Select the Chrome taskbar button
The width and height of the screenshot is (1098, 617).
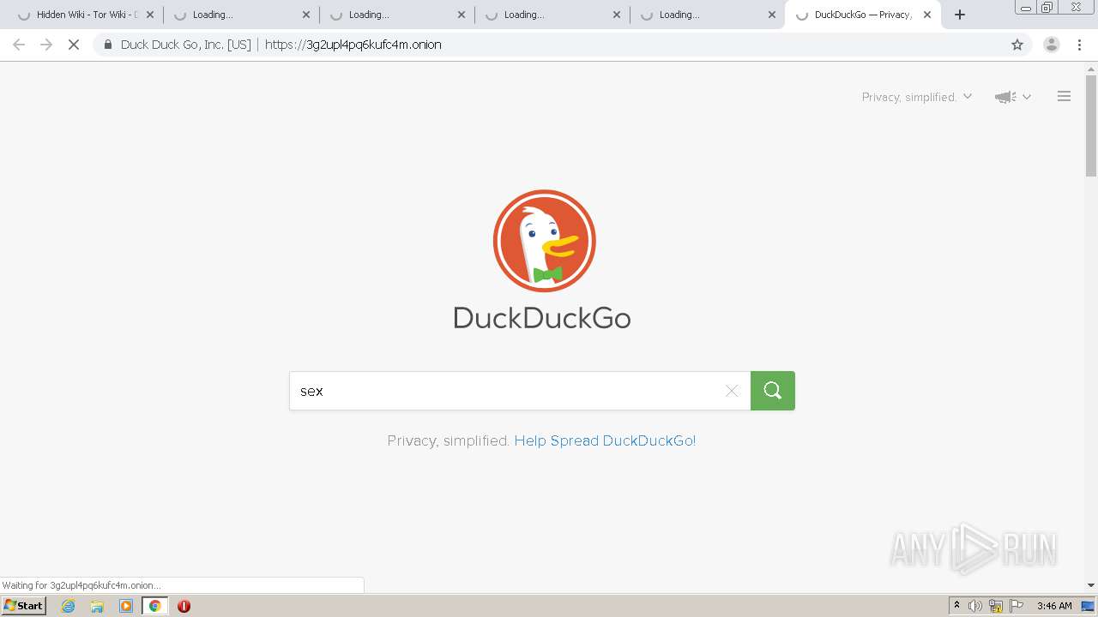154,606
